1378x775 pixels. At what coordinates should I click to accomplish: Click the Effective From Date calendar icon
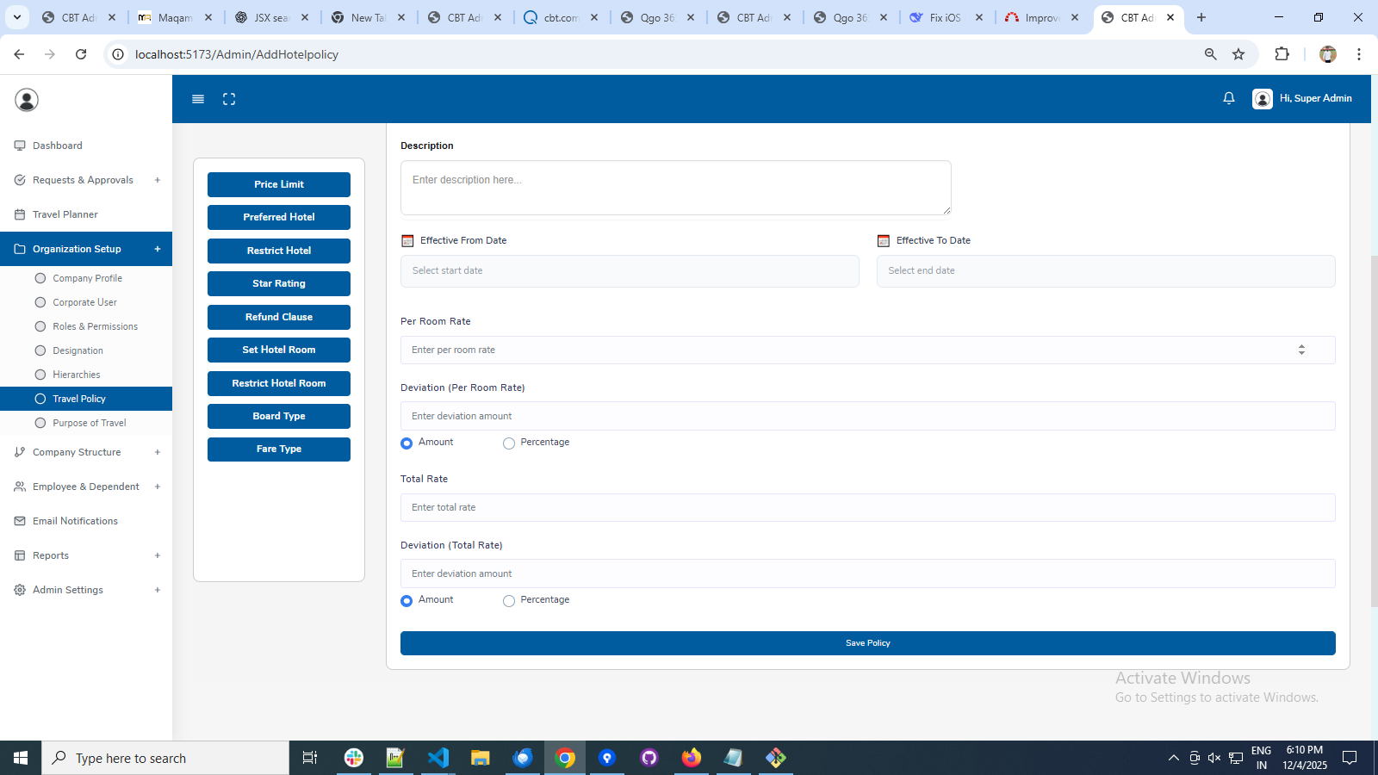408,241
